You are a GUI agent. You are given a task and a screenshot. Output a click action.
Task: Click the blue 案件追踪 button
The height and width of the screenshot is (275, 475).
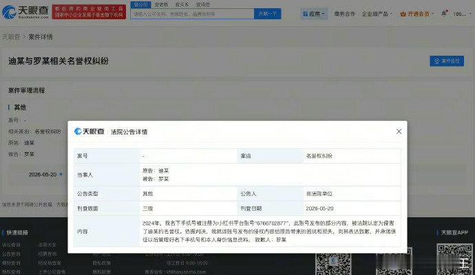coord(447,61)
